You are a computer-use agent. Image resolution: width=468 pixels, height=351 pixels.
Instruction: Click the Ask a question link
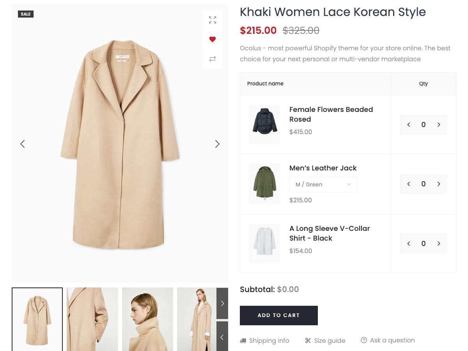pos(388,340)
